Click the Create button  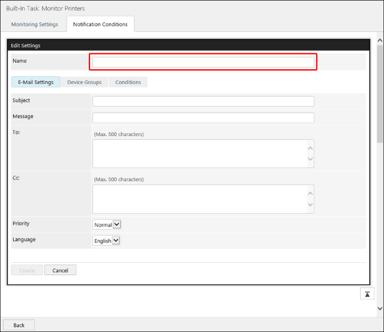click(27, 270)
